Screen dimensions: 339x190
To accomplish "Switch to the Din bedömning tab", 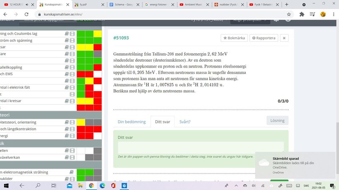I will click(131, 122).
